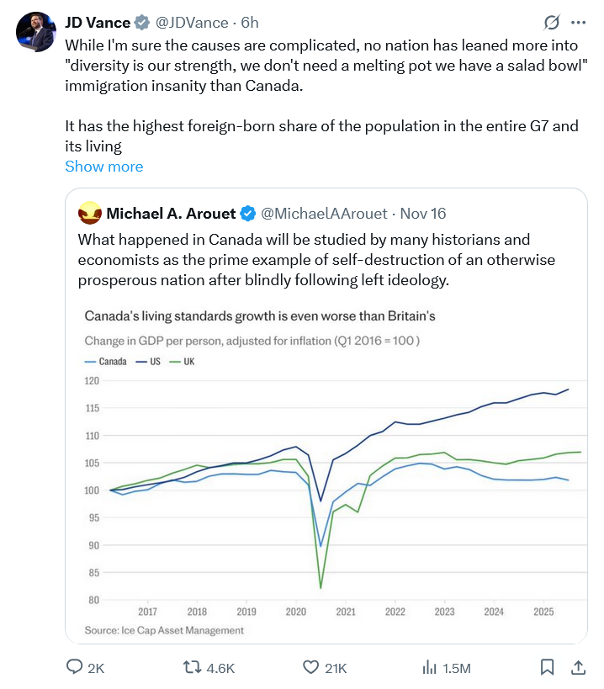The width and height of the screenshot is (604, 689).
Task: Open the share upload icon
Action: pos(579,667)
